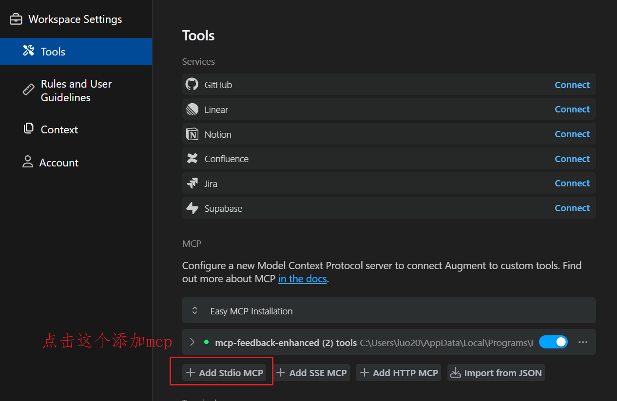Screen dimensions: 617x401
Task: Click the Confluence logo icon
Action: tap(192, 159)
